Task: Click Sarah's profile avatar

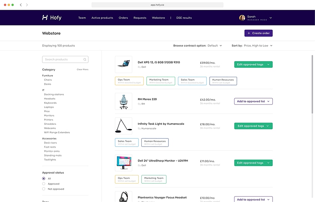Action: [x=242, y=18]
